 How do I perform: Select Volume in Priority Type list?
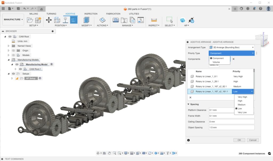pyautogui.click(x=216, y=62)
